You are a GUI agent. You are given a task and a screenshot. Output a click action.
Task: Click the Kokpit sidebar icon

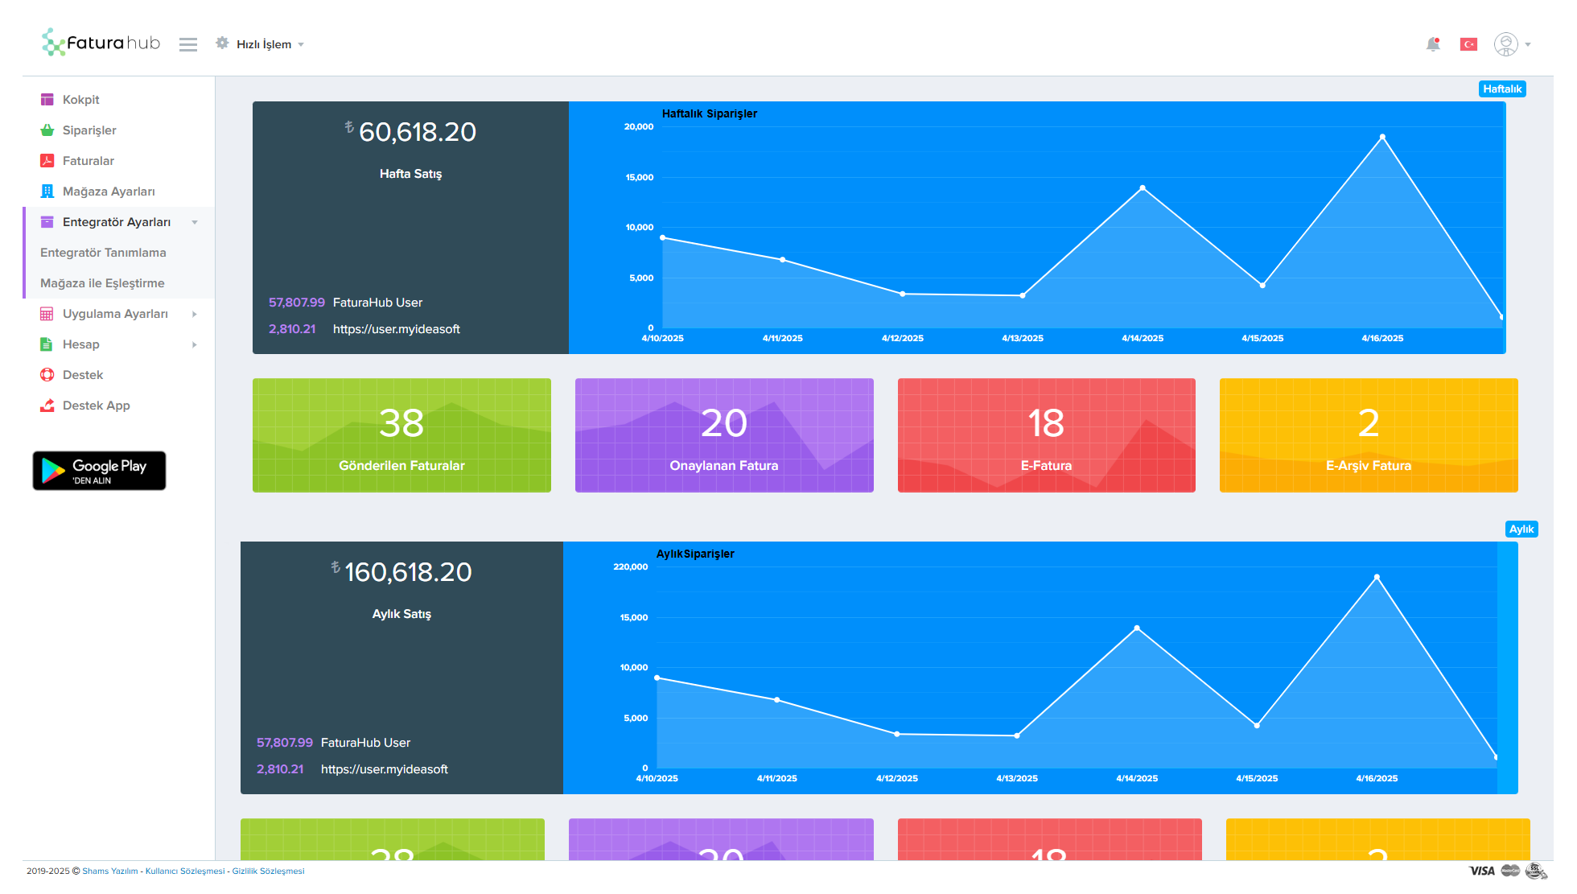pos(47,100)
